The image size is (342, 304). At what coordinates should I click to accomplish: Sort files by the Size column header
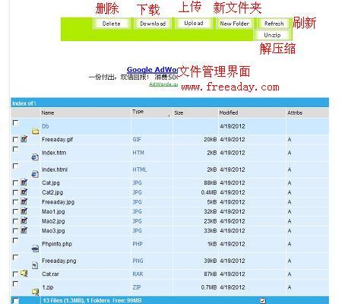(179, 112)
